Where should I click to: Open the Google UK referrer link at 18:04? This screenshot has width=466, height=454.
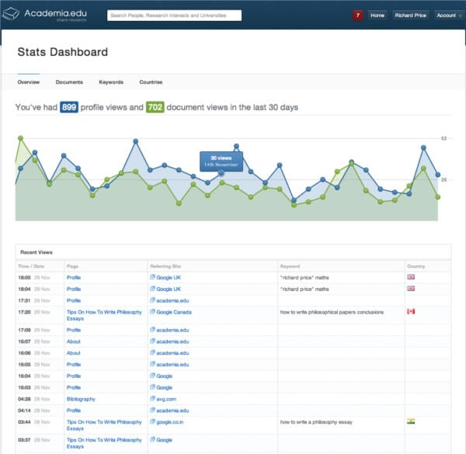[x=169, y=288]
